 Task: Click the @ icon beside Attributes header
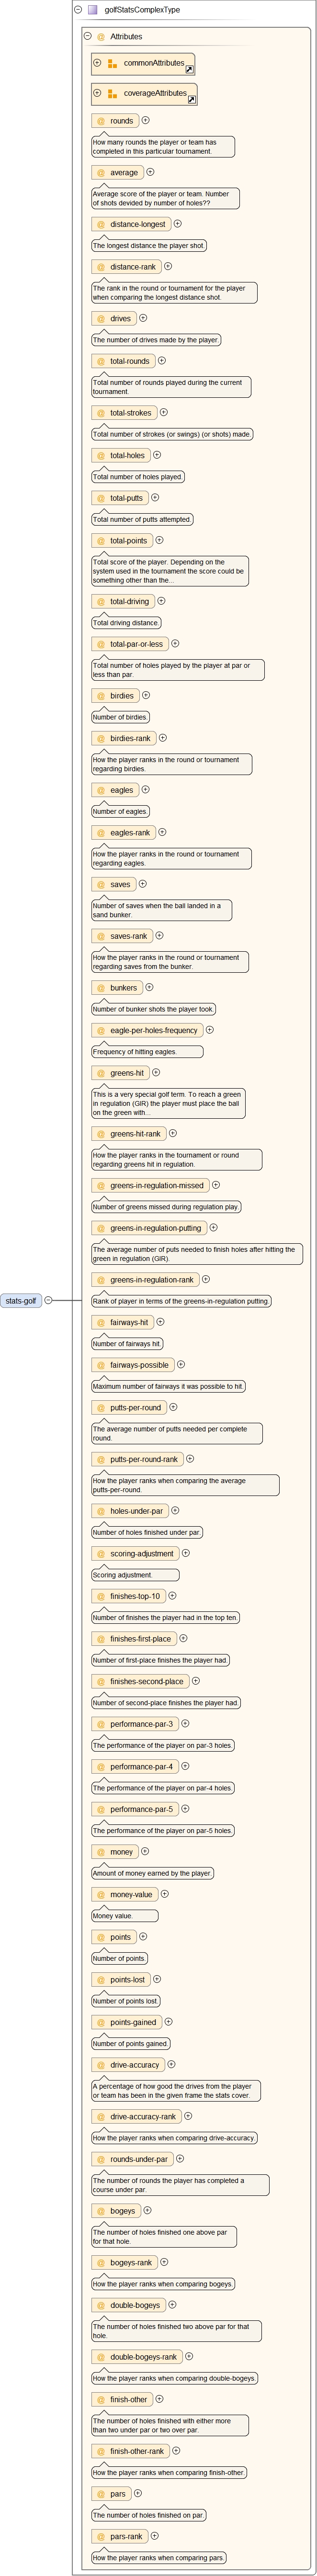pos(101,37)
